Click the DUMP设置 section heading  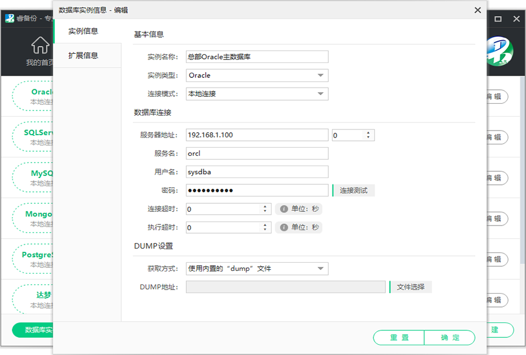154,246
